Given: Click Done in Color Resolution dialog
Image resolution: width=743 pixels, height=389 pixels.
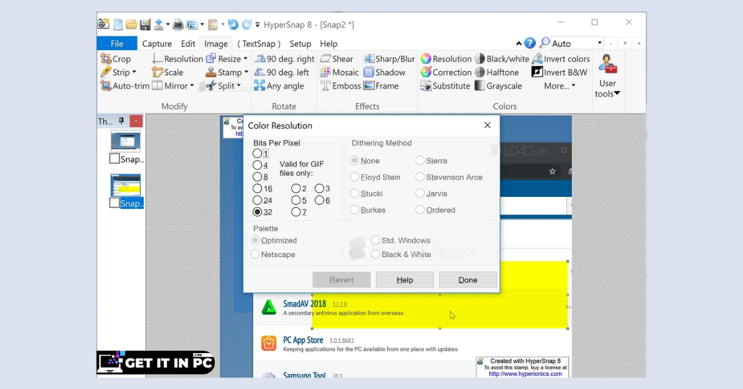Looking at the screenshot, I should 468,280.
